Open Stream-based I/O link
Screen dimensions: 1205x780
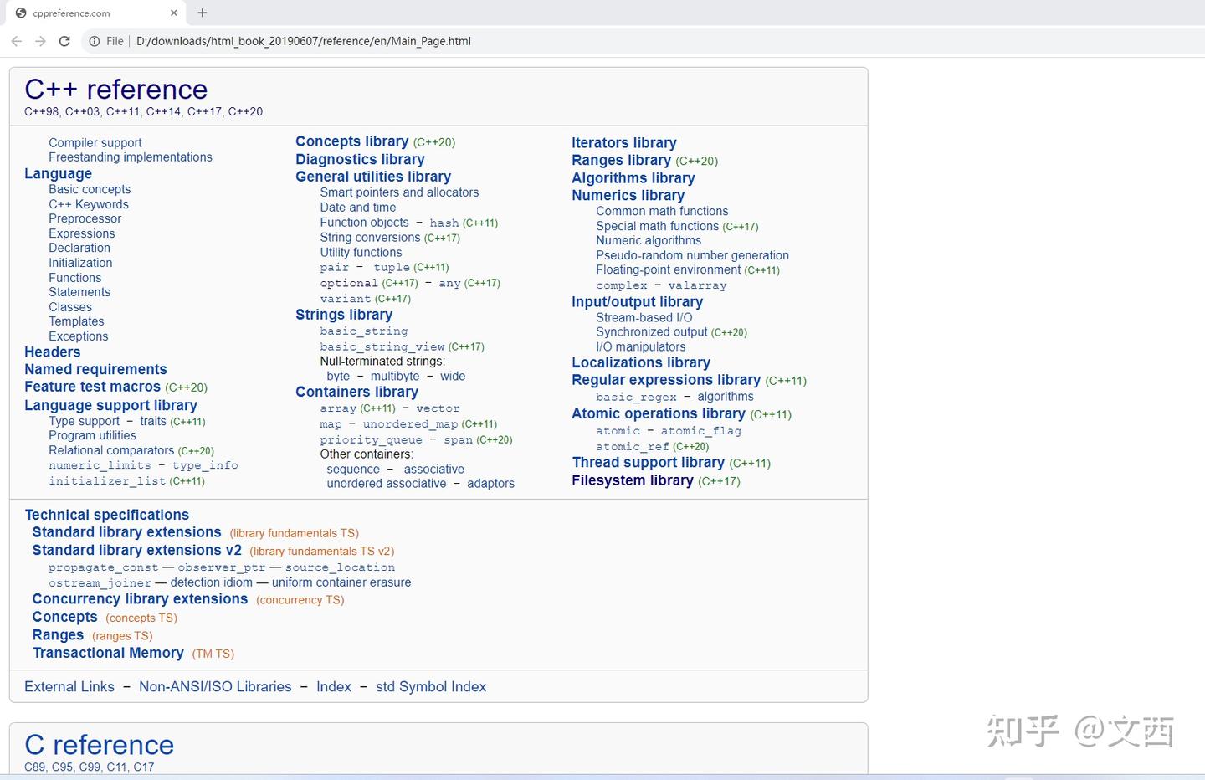point(644,318)
